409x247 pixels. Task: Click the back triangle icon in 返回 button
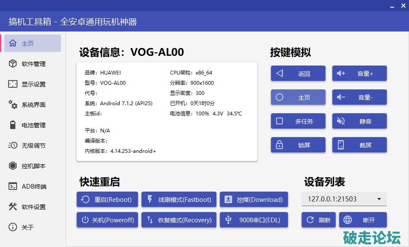coord(279,74)
